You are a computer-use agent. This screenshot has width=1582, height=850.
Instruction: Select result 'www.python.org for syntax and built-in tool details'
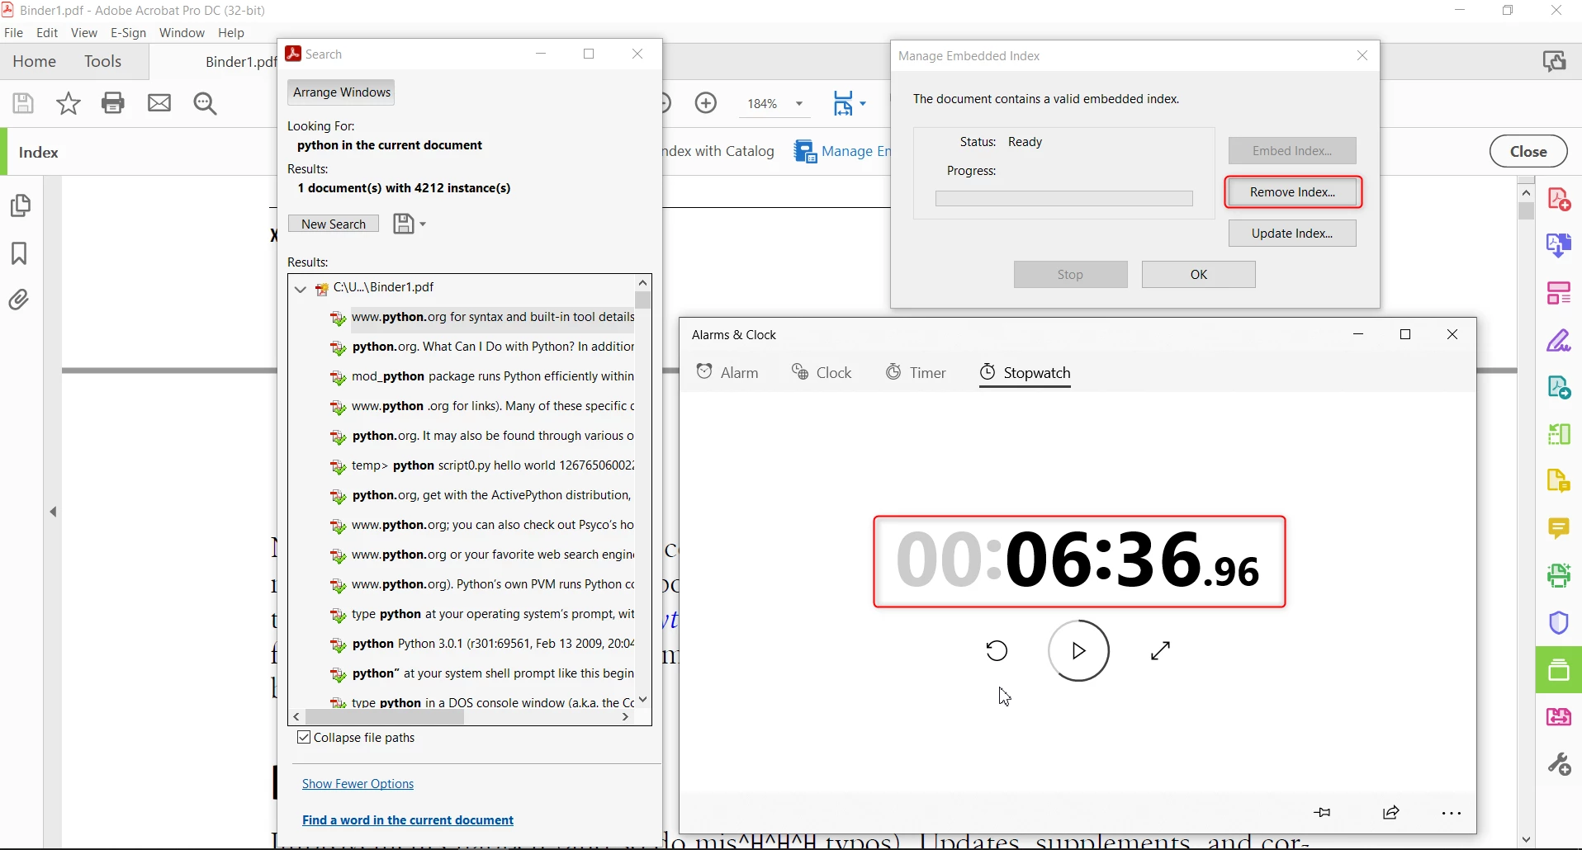click(x=482, y=318)
